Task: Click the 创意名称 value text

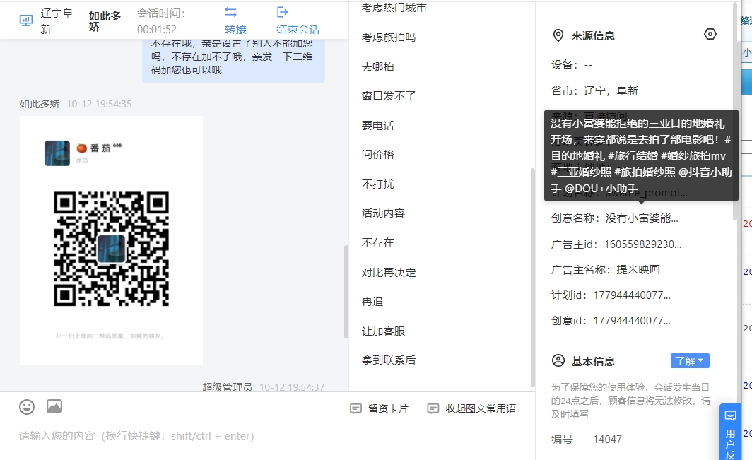Action: 642,218
